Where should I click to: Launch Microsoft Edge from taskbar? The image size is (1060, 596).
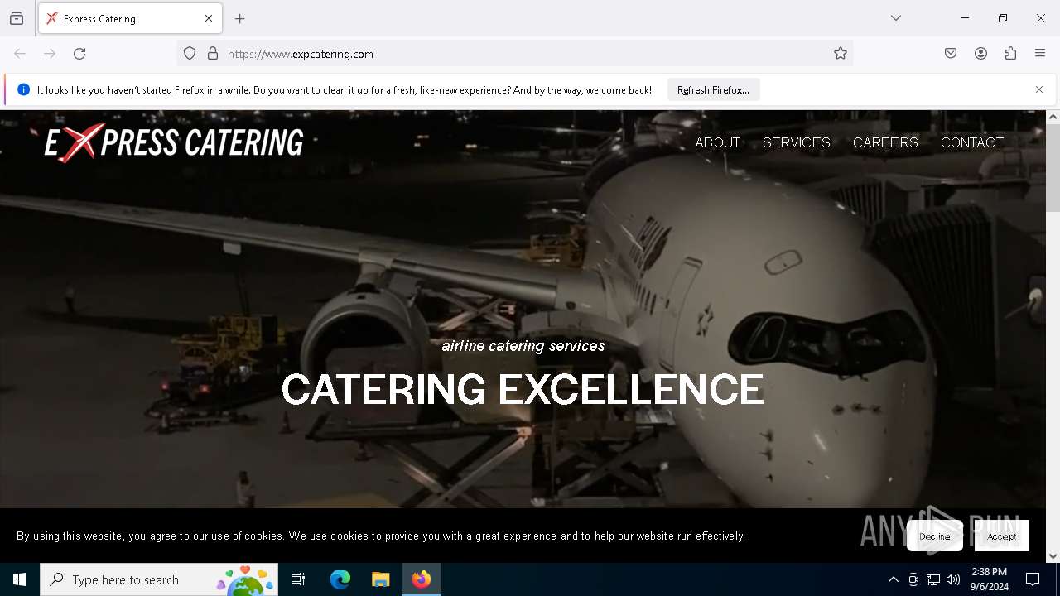tap(340, 579)
